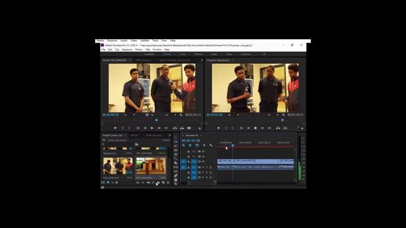
Task: Toggle the V1 source patching indicator
Action: pyautogui.click(x=183, y=161)
